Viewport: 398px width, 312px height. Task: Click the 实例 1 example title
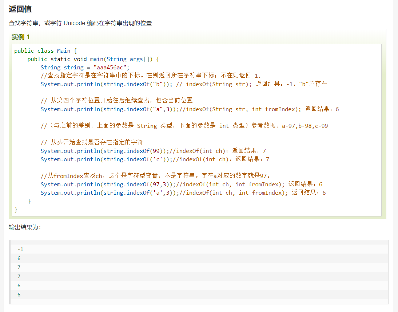pos(20,37)
